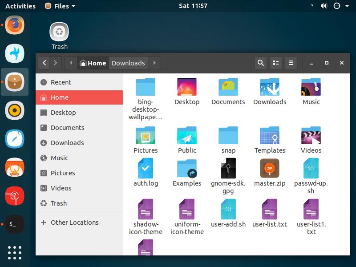Select Music in the sidebar
356x267 pixels.
point(79,158)
